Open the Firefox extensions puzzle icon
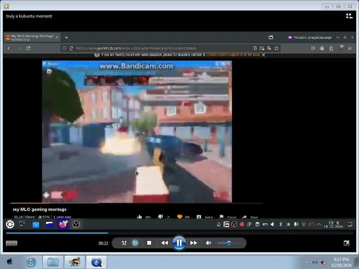 [331, 48]
